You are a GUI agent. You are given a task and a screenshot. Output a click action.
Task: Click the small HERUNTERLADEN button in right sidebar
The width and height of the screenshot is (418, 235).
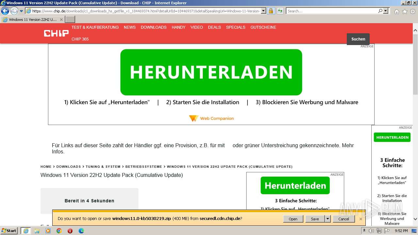coord(392,137)
